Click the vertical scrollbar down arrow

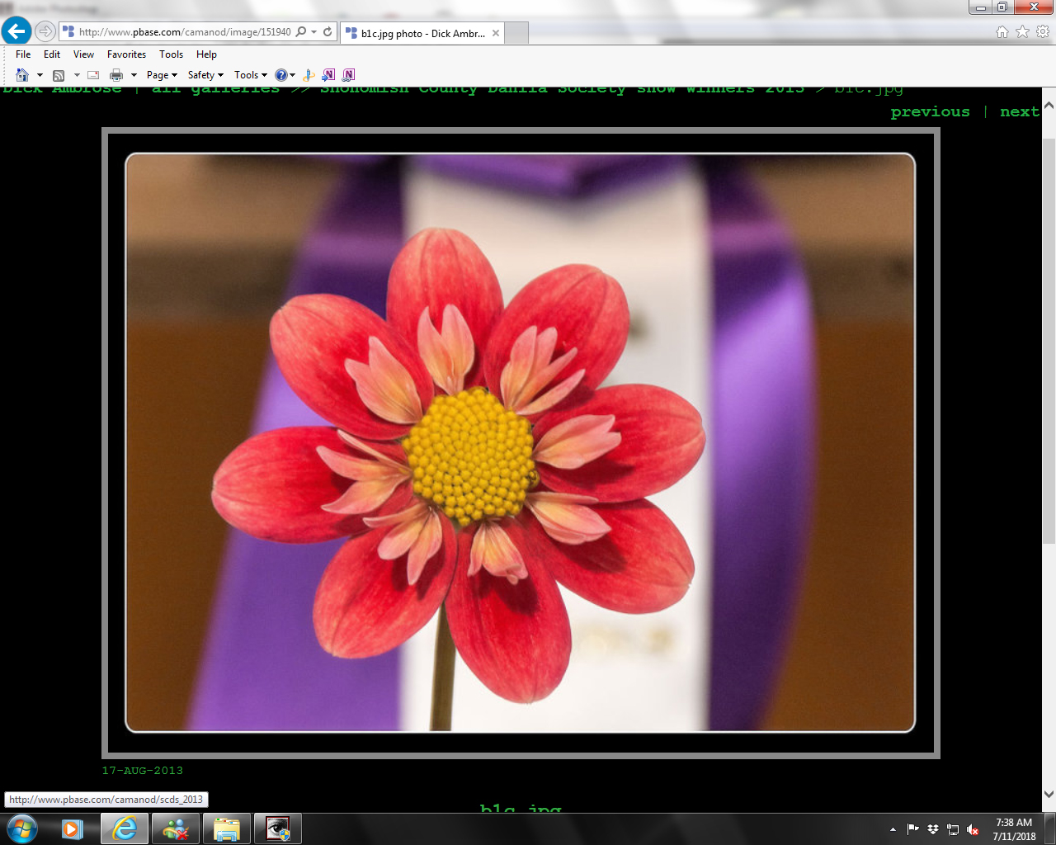tap(1049, 795)
